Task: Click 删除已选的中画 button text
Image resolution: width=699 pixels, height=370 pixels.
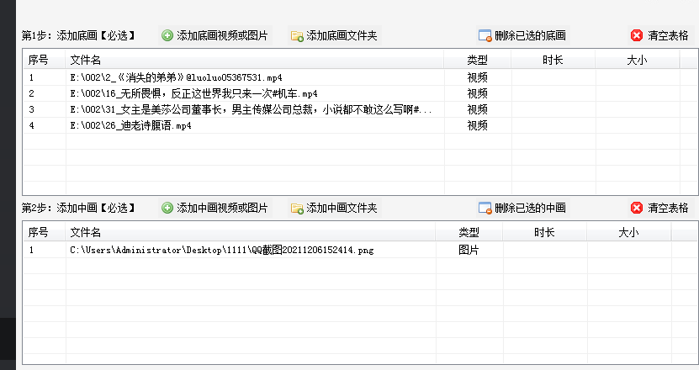Action: [530, 208]
